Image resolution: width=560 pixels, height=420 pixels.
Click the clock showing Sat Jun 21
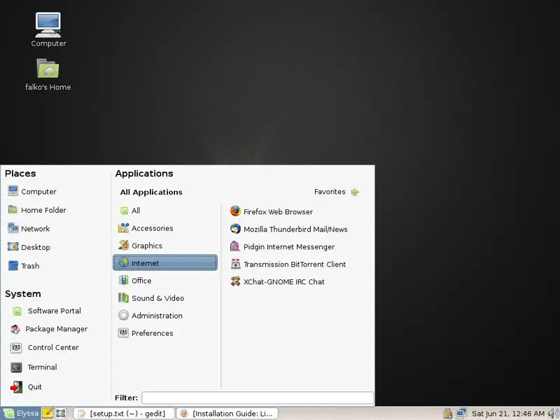click(508, 414)
